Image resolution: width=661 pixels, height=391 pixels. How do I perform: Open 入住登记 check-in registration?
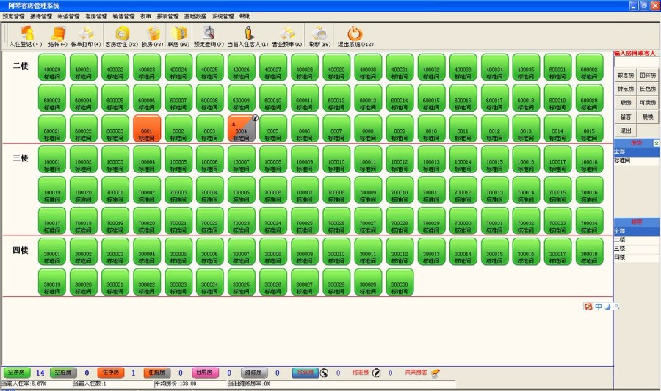(26, 37)
